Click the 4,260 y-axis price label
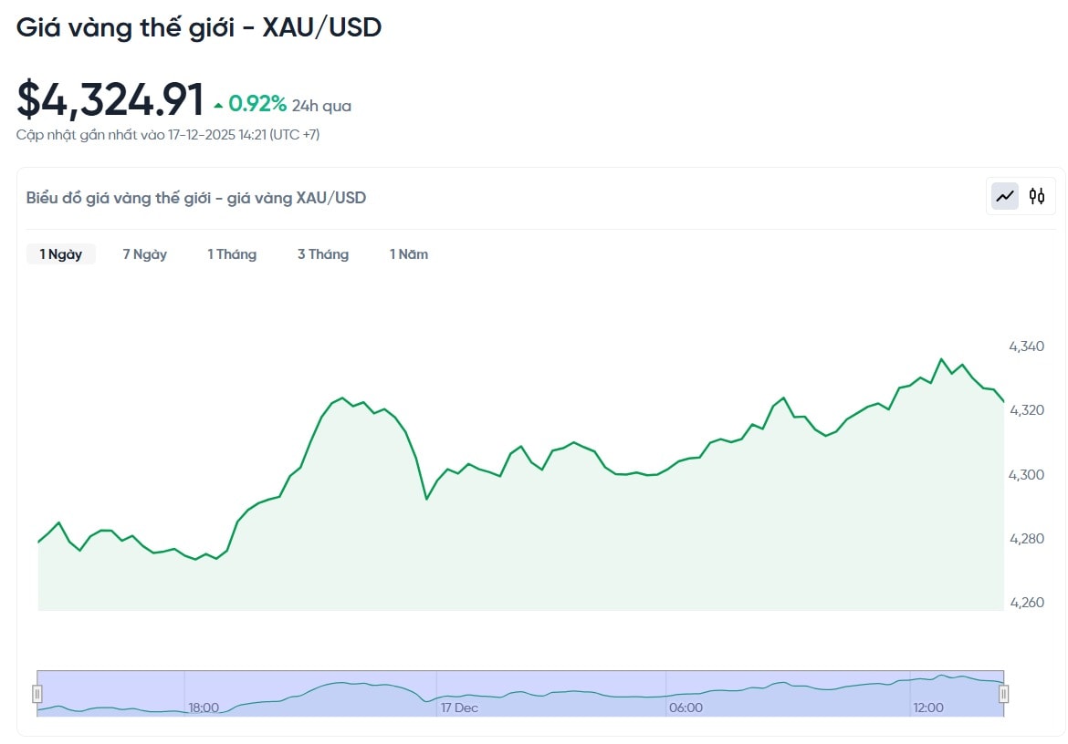 click(1026, 603)
